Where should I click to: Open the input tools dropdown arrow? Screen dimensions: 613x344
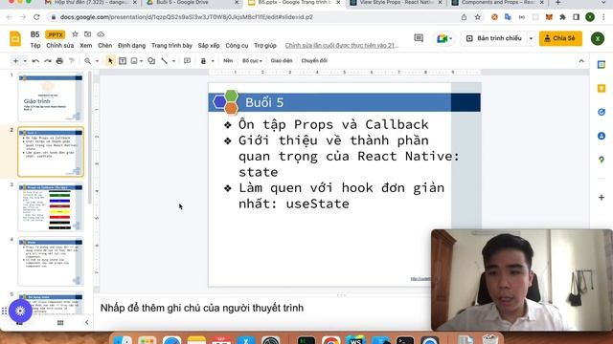[213, 61]
